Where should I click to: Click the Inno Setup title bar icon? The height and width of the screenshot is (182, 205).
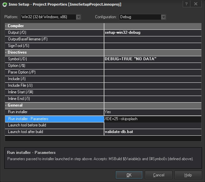pyautogui.click(x=5, y=5)
